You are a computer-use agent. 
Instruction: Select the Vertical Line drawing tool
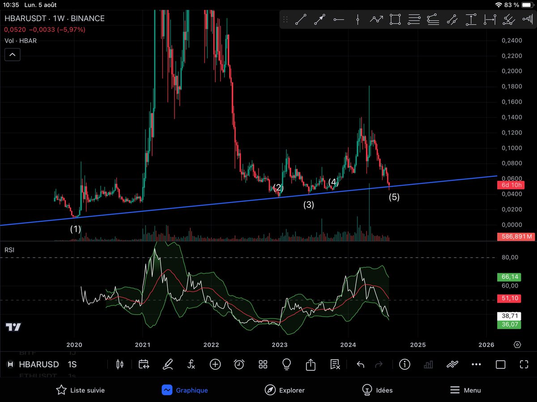[x=358, y=19]
